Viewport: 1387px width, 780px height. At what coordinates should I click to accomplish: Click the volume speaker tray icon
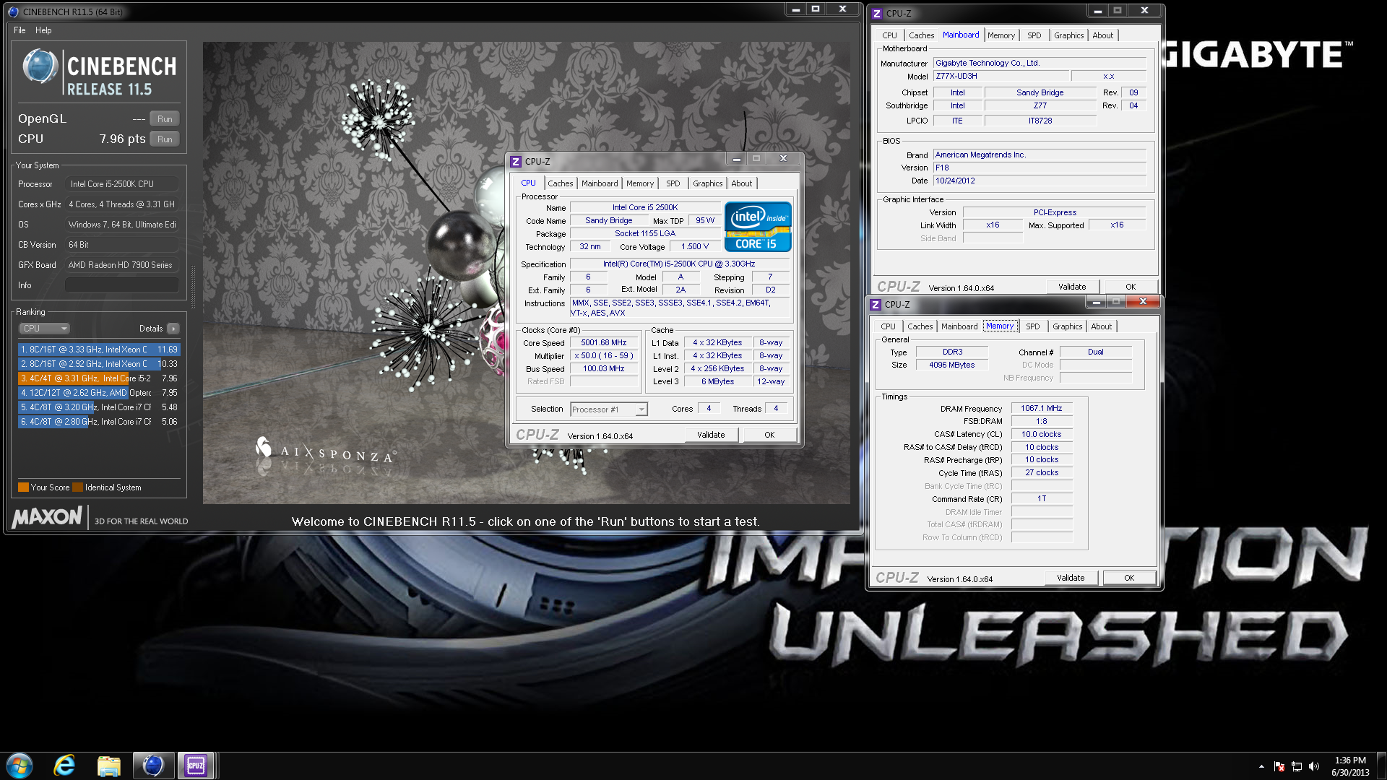pos(1313,766)
